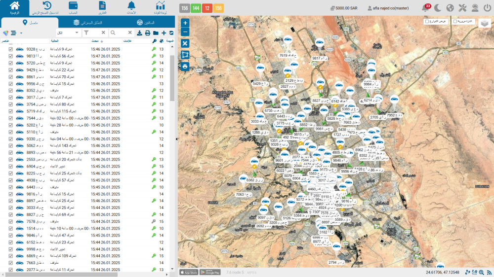
Task: Uncheck the checkbox for vehicle 5719
Action: pos(11,111)
